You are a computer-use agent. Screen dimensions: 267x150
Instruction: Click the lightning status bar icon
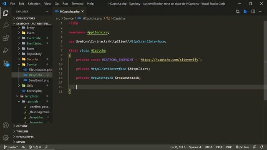pyautogui.click(x=46, y=147)
